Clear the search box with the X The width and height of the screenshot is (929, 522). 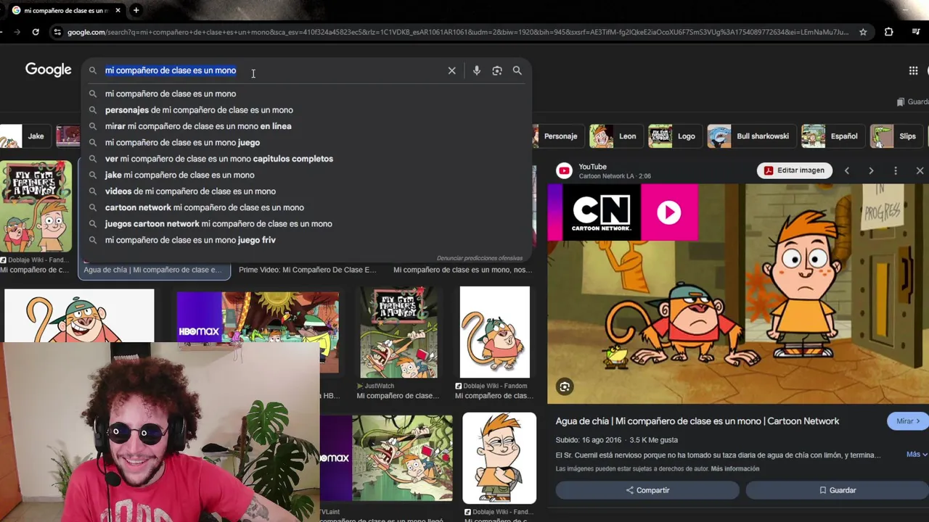[451, 70]
